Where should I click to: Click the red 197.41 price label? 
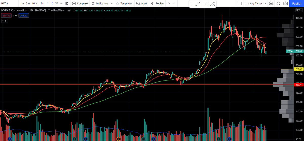[x=299, y=85]
